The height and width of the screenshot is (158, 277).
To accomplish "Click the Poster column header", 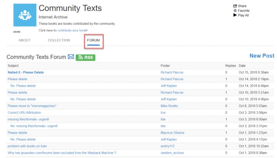I will (x=165, y=66).
